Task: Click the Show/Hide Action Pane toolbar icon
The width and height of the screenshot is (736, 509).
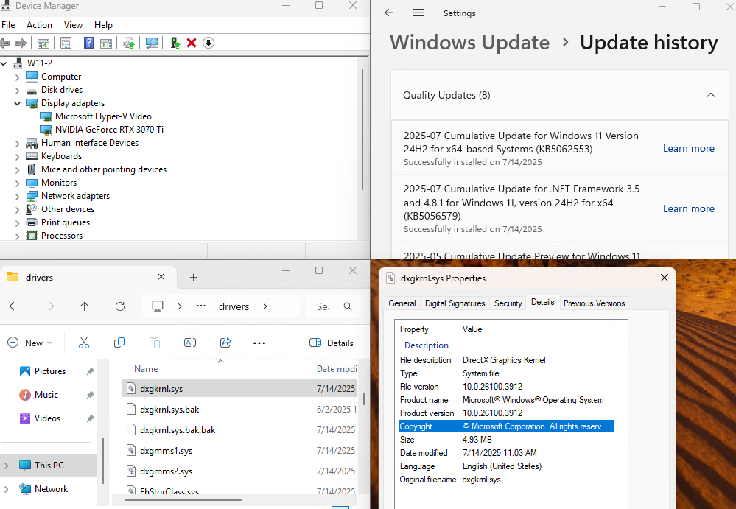Action: coord(106,43)
